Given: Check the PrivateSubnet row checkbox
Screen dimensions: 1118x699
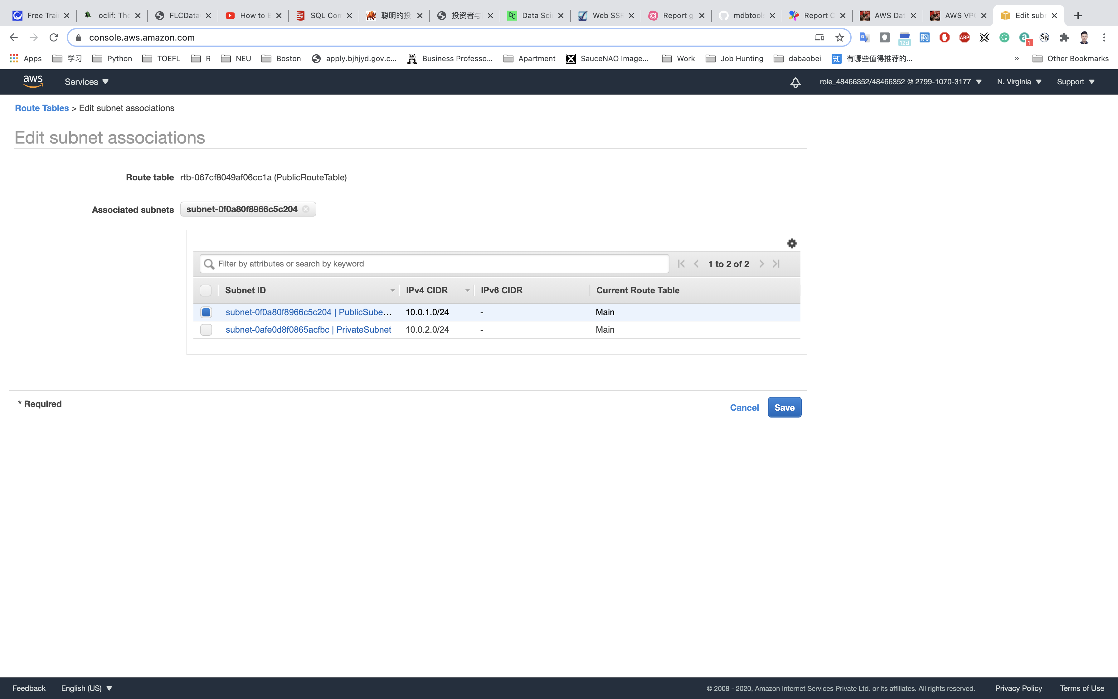Looking at the screenshot, I should [206, 330].
